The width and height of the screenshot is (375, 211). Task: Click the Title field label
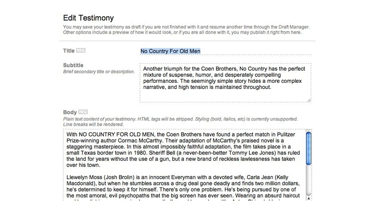pyautogui.click(x=69, y=51)
